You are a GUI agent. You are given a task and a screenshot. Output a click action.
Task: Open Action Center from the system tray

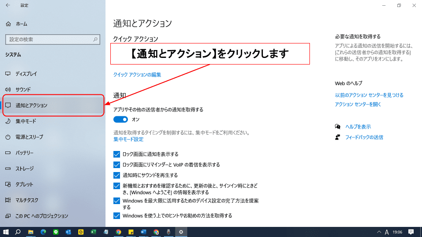(x=411, y=232)
